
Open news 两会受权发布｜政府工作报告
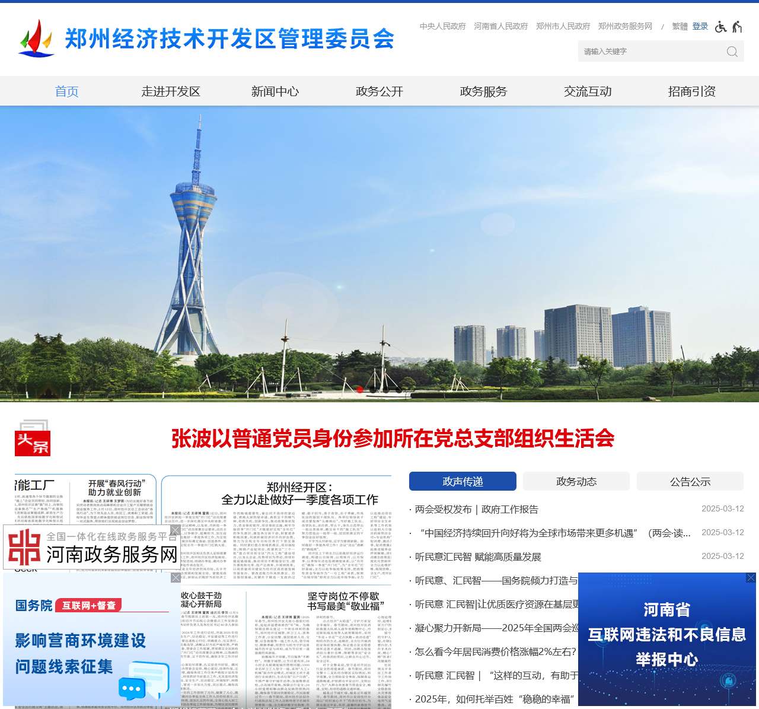tap(477, 509)
